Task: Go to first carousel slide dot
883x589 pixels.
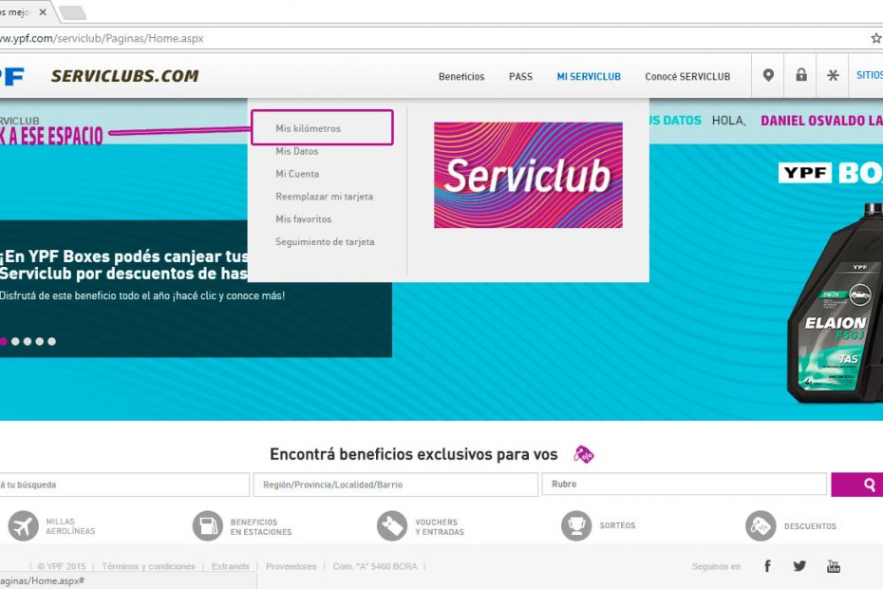Action: tap(3, 341)
